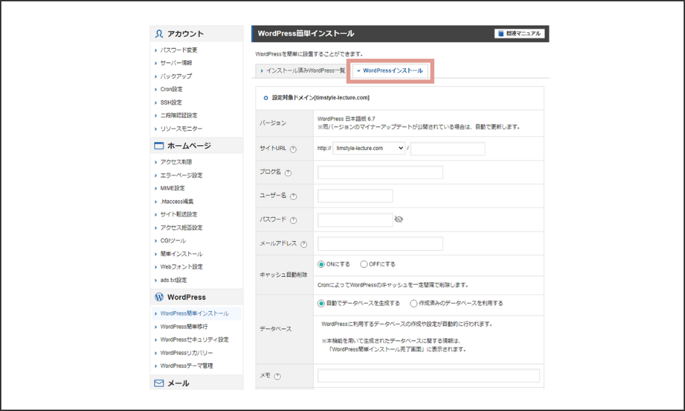Open パスワード変更 in the sidebar
Image resolution: width=685 pixels, height=411 pixels.
point(179,50)
